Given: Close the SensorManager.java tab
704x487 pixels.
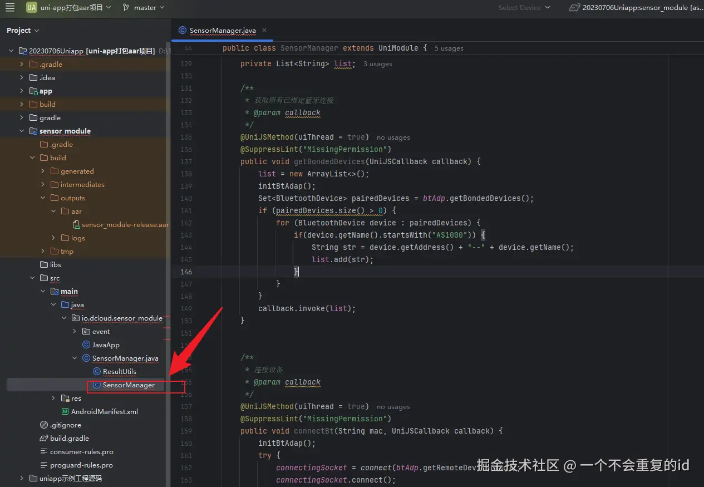Looking at the screenshot, I should click(264, 30).
